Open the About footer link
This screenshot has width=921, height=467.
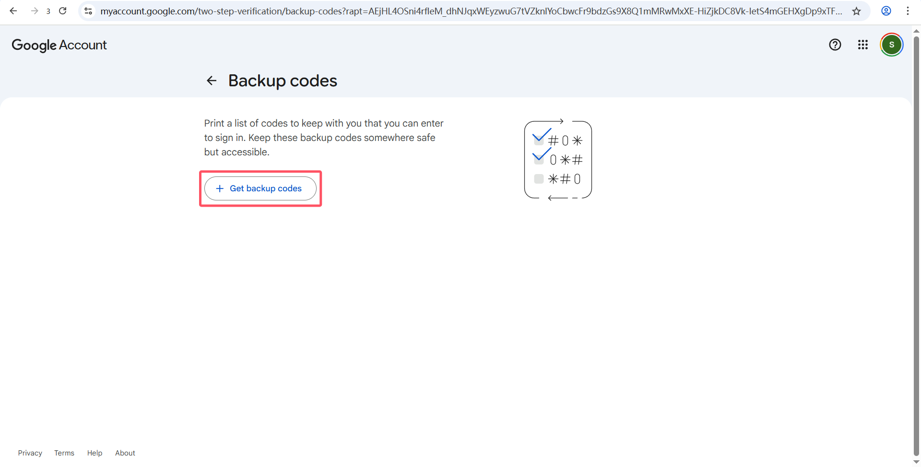[125, 453]
